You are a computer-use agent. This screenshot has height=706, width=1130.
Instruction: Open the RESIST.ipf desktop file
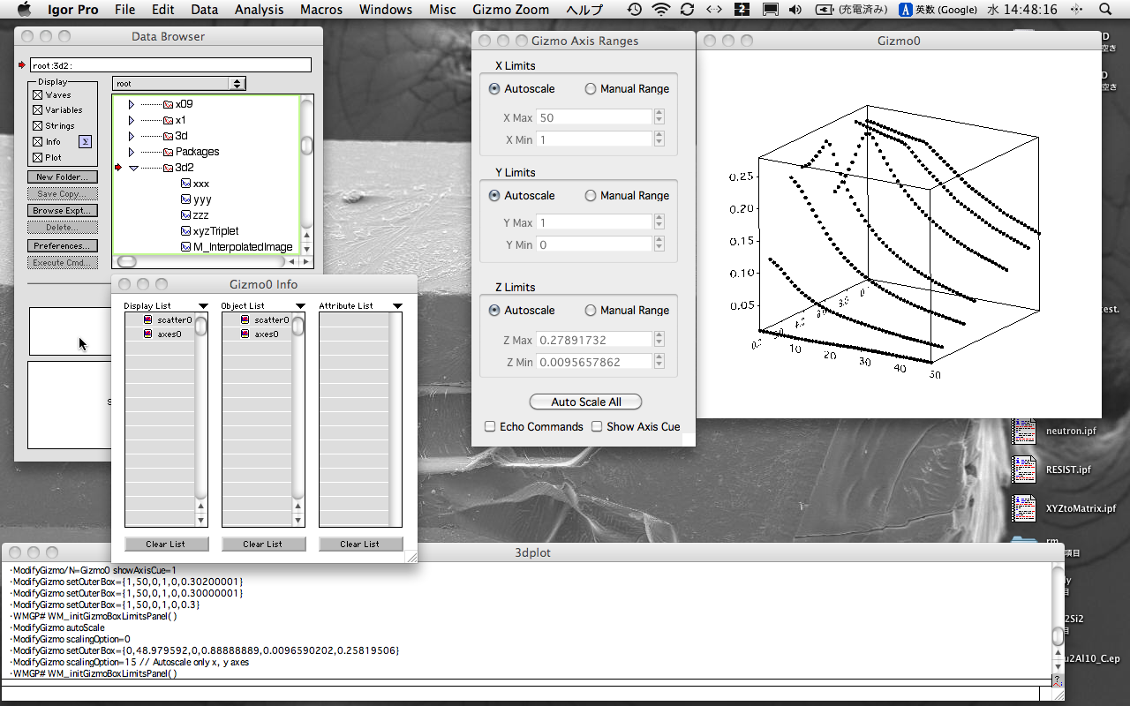1024,469
